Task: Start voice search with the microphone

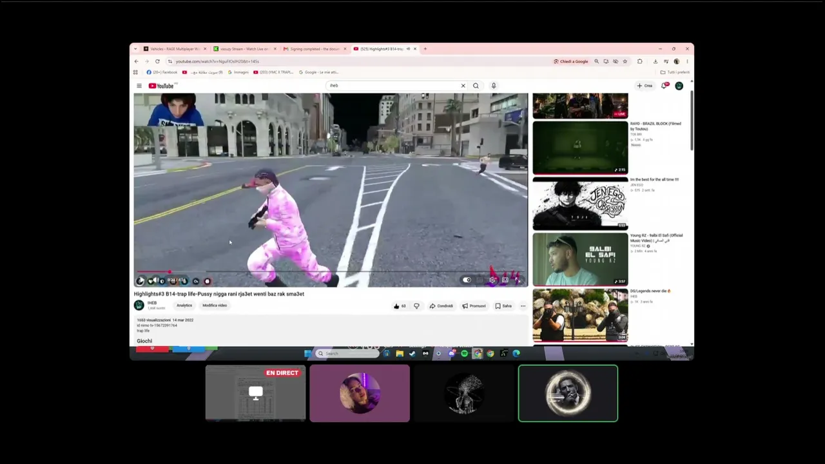Action: pyautogui.click(x=494, y=86)
